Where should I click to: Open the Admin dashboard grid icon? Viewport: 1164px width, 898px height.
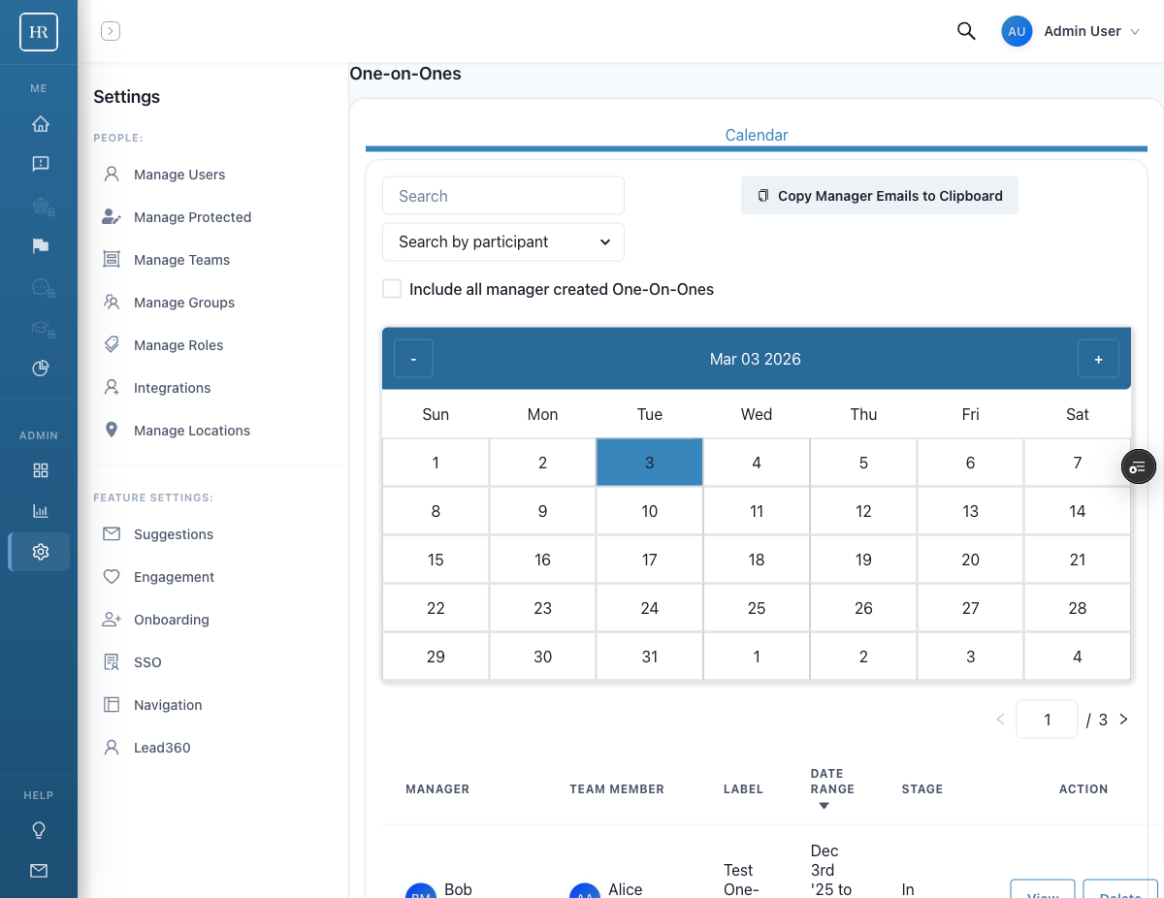(39, 469)
